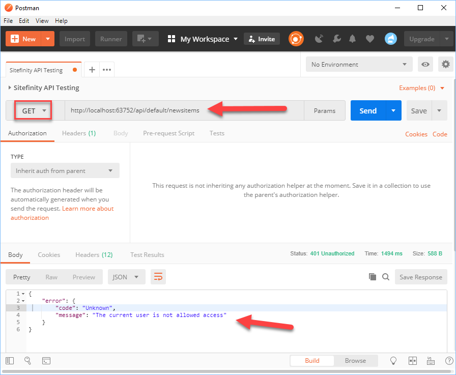456x375 pixels.
Task: Toggle line wrap icon in response
Action: pyautogui.click(x=158, y=277)
